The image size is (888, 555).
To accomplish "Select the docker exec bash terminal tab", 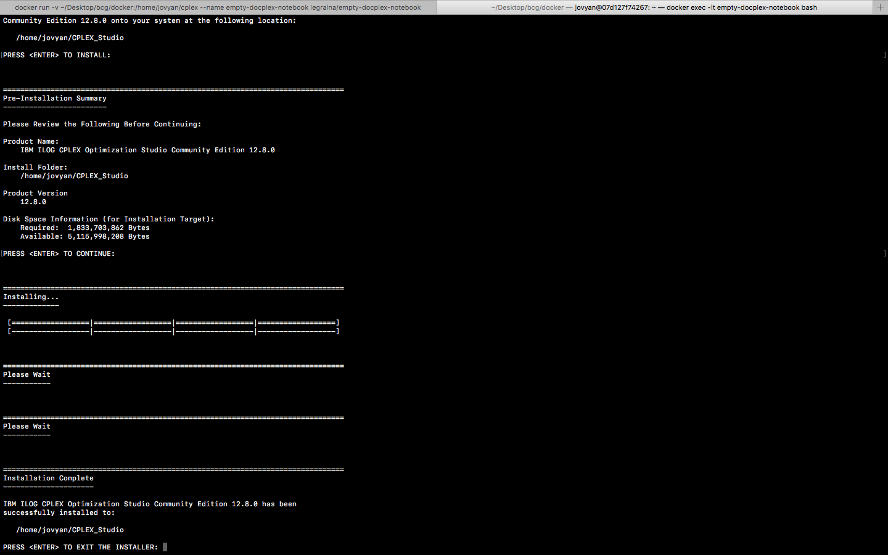I will [x=654, y=7].
